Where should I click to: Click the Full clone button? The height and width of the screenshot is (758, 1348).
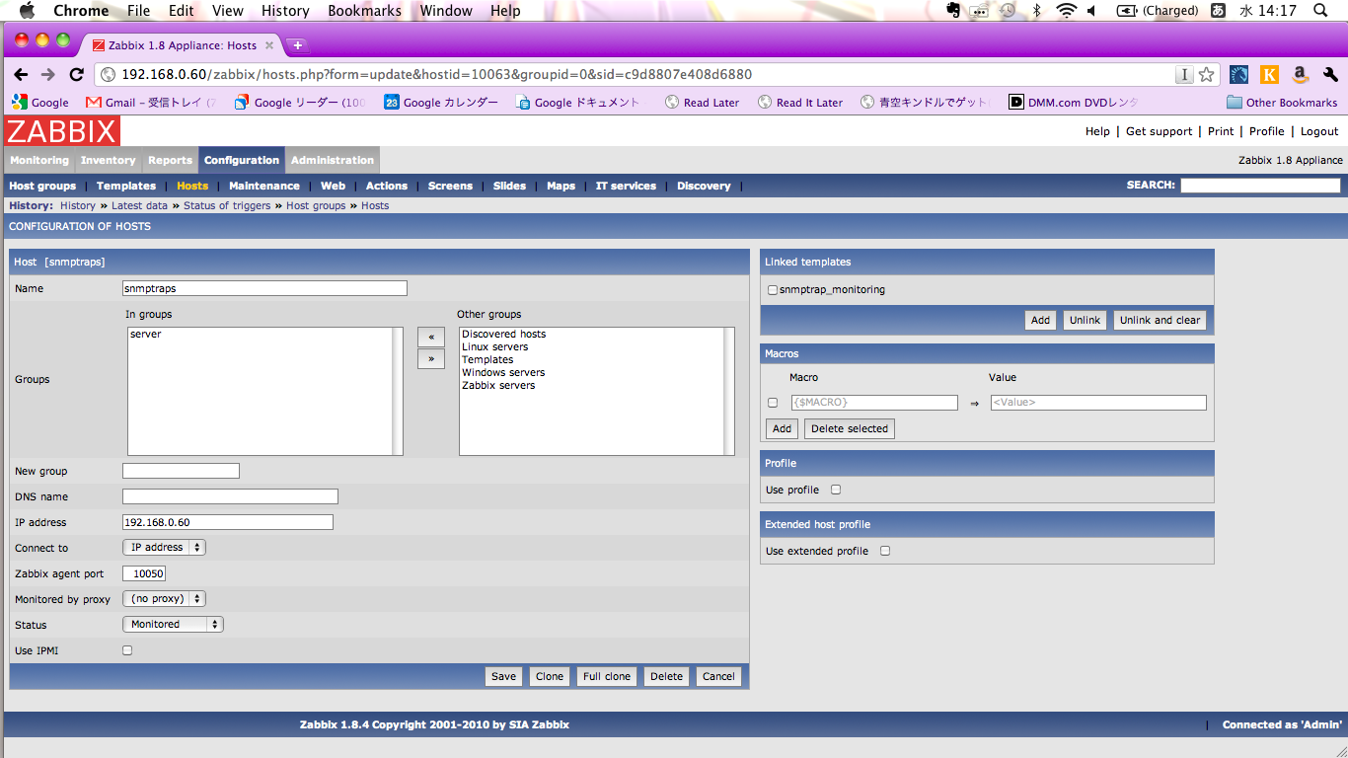tap(607, 676)
